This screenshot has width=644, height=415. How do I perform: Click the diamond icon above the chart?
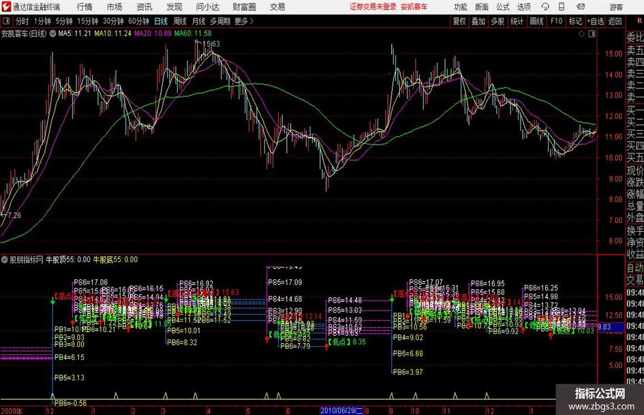pyautogui.click(x=581, y=33)
